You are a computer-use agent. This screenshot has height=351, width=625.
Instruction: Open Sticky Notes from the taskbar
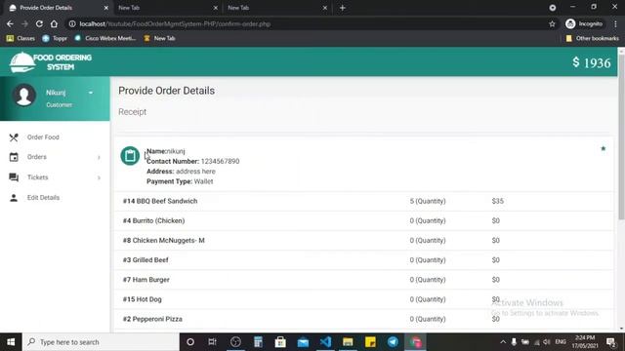pyautogui.click(x=370, y=342)
